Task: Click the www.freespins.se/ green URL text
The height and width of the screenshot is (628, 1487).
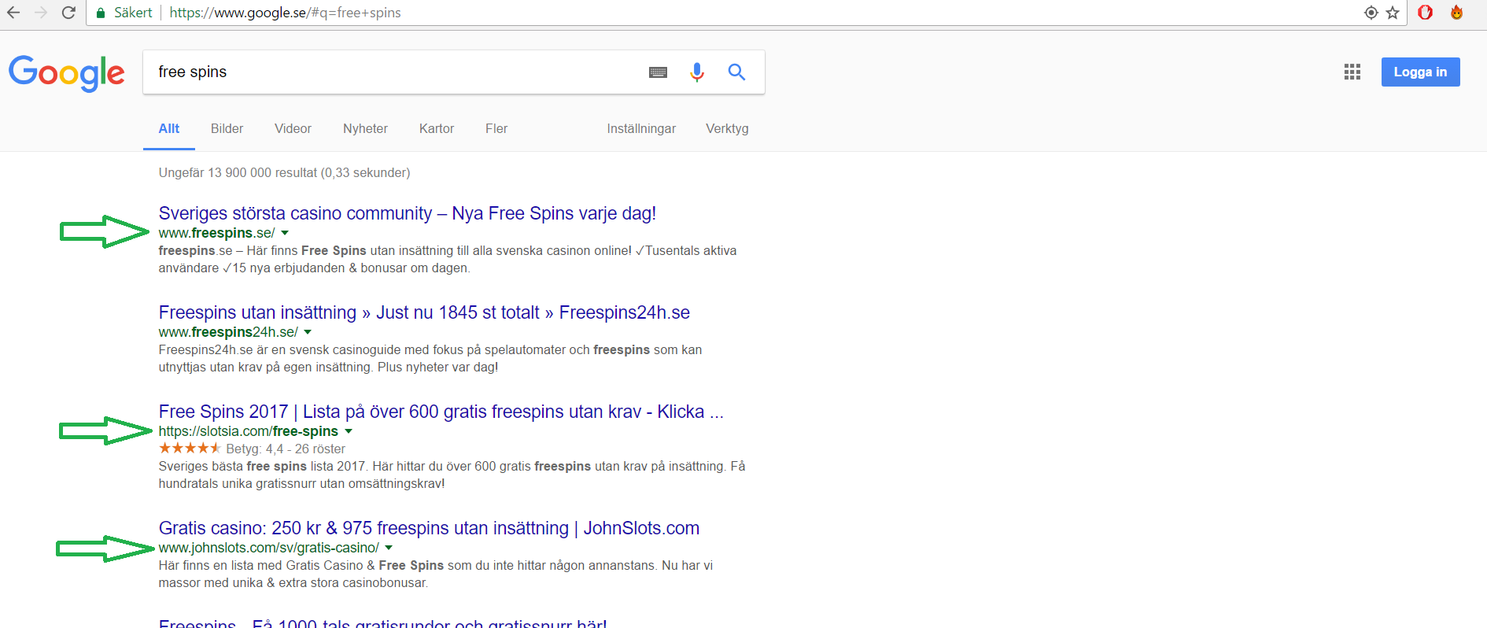Action: (x=216, y=233)
